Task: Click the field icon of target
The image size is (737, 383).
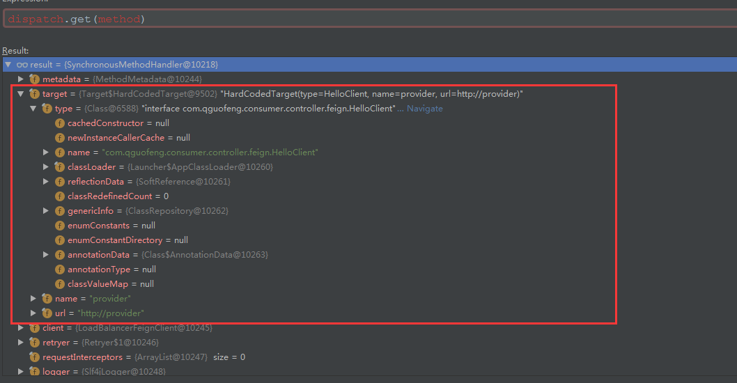Action: [34, 93]
